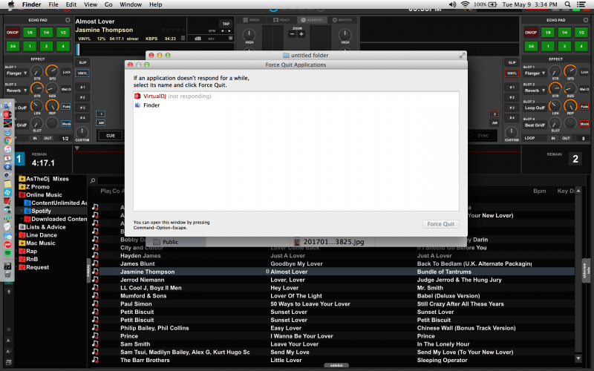The image size is (594, 371).
Task: Open right slot 2 Reverb effect dropdown
Action: 535,91
